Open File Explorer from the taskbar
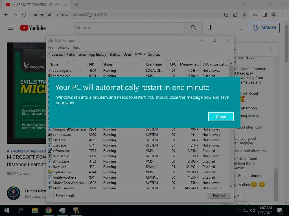 [34, 210]
